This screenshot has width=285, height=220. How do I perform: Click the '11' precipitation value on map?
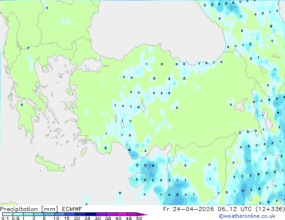(x=243, y=191)
